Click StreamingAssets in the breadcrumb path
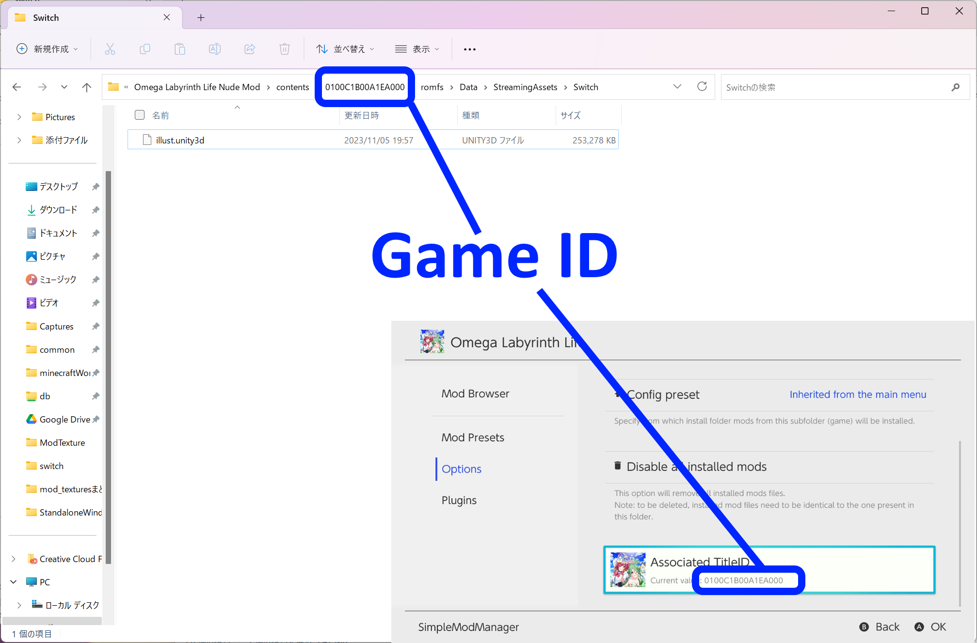Image resolution: width=977 pixels, height=643 pixels. coord(525,87)
